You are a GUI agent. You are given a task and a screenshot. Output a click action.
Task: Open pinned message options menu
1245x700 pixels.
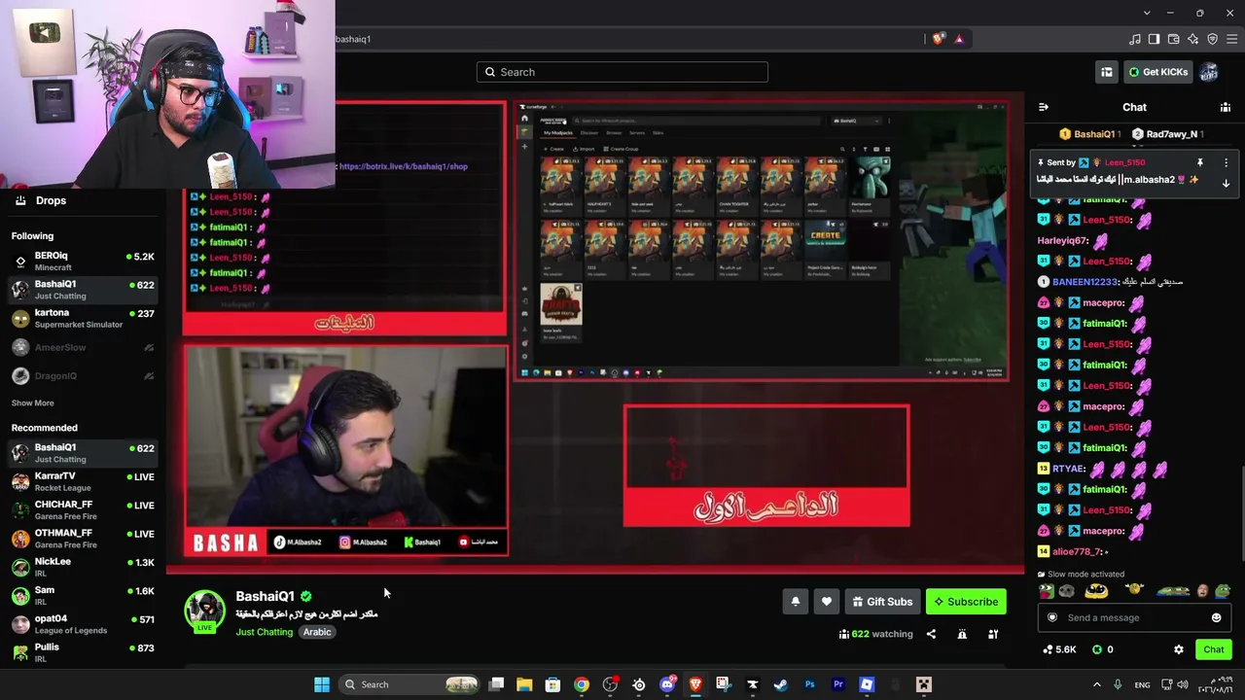click(1226, 162)
